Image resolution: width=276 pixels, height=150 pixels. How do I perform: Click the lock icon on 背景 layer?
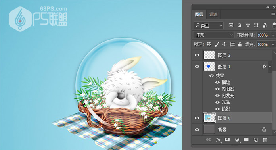(x=264, y=129)
